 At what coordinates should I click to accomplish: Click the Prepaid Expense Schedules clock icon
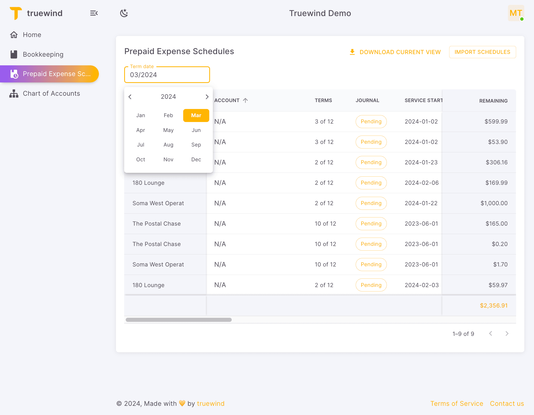[14, 74]
